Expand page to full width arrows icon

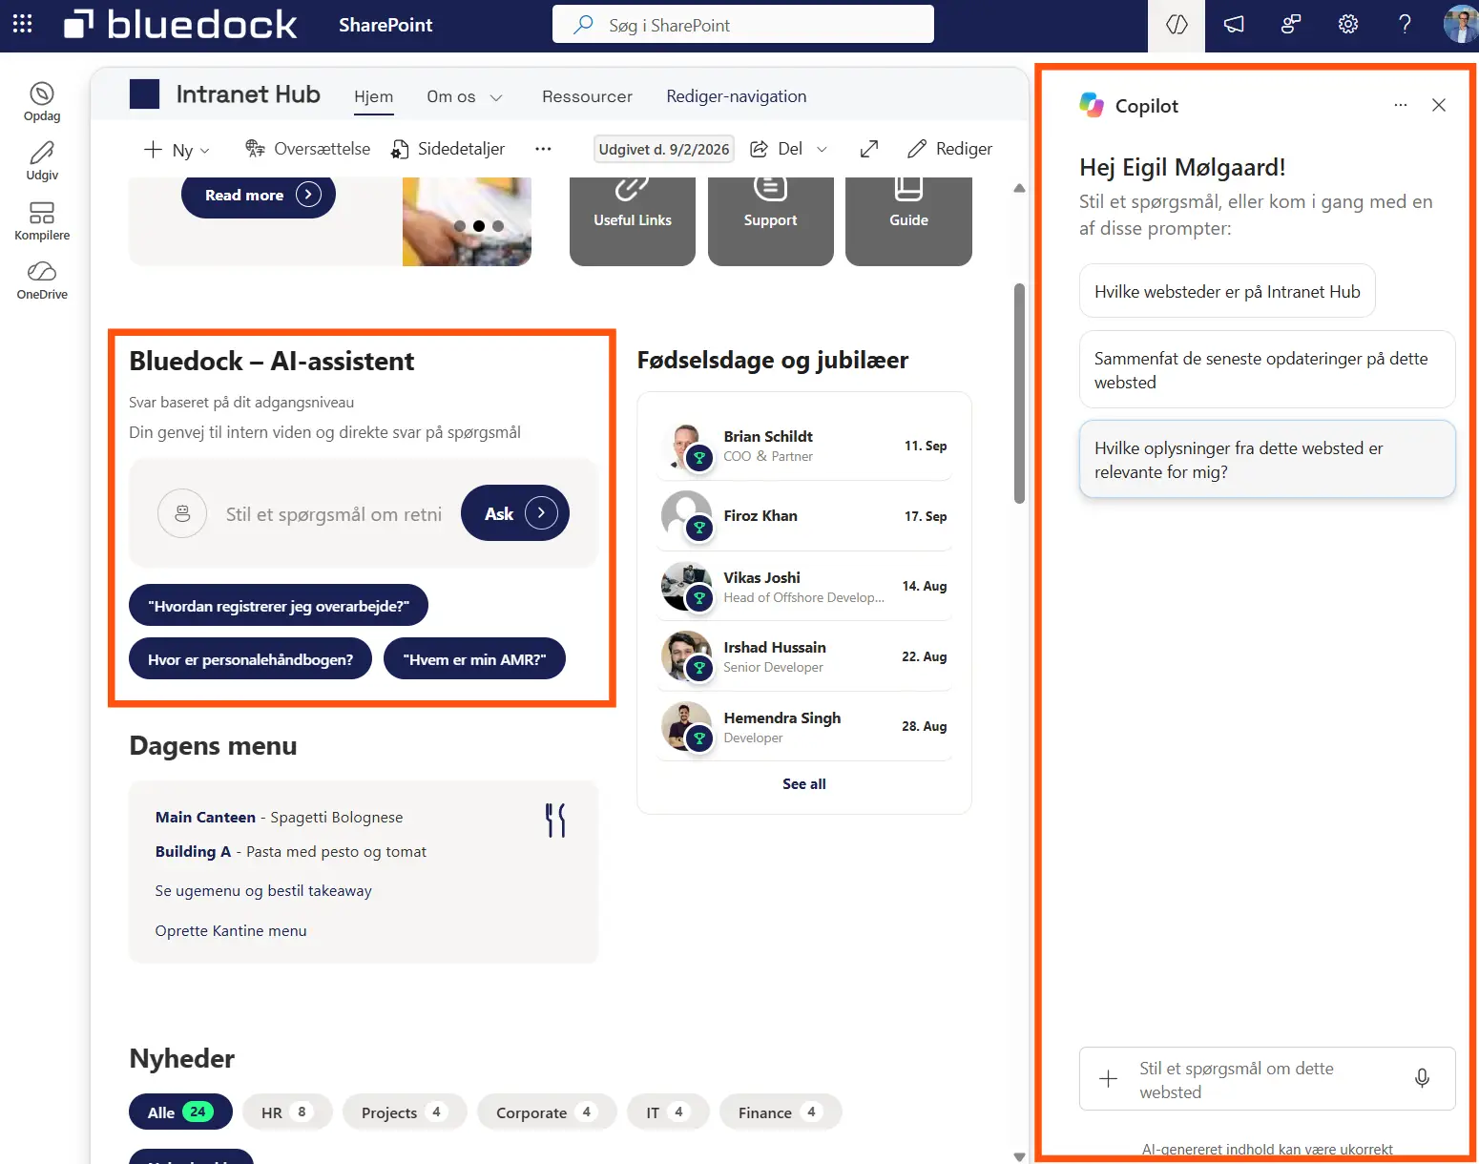(x=868, y=149)
